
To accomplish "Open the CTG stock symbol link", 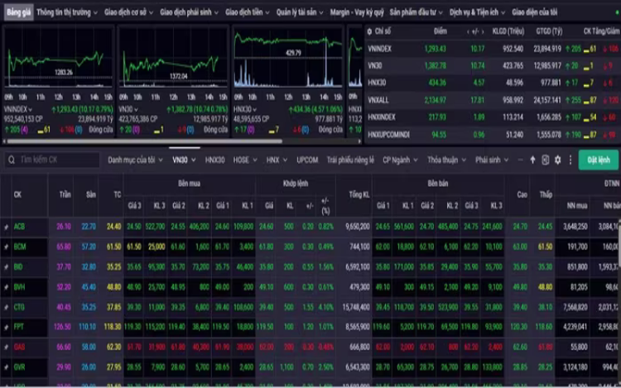I will [19, 307].
